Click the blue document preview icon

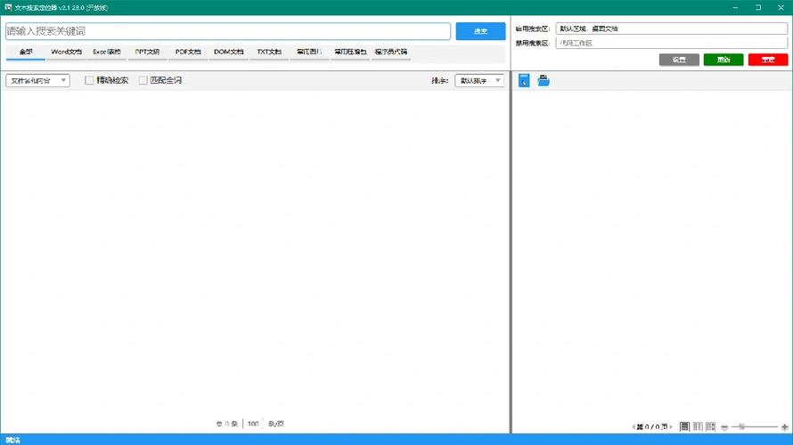pos(524,81)
